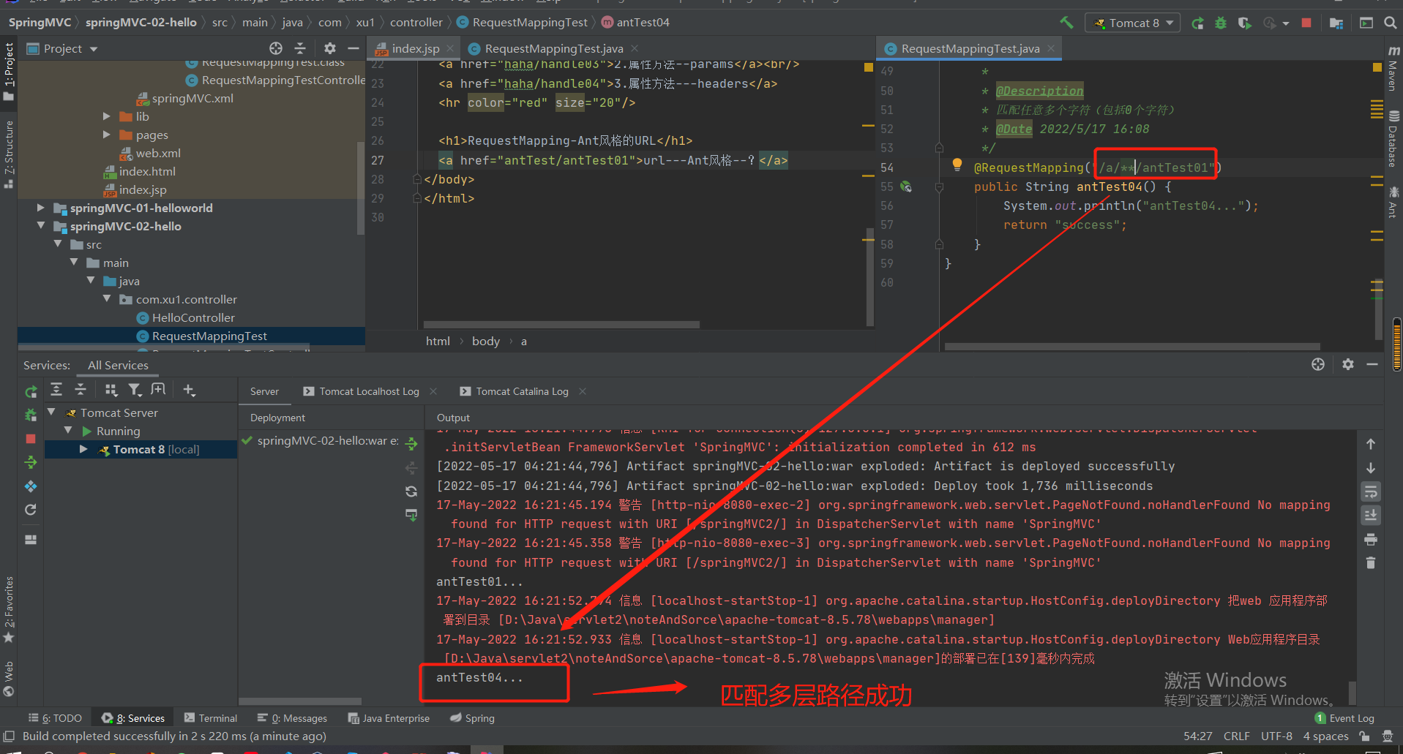Click deploy icon next to springMVC-02-hello:war
This screenshot has width=1403, height=754.
pos(411,444)
